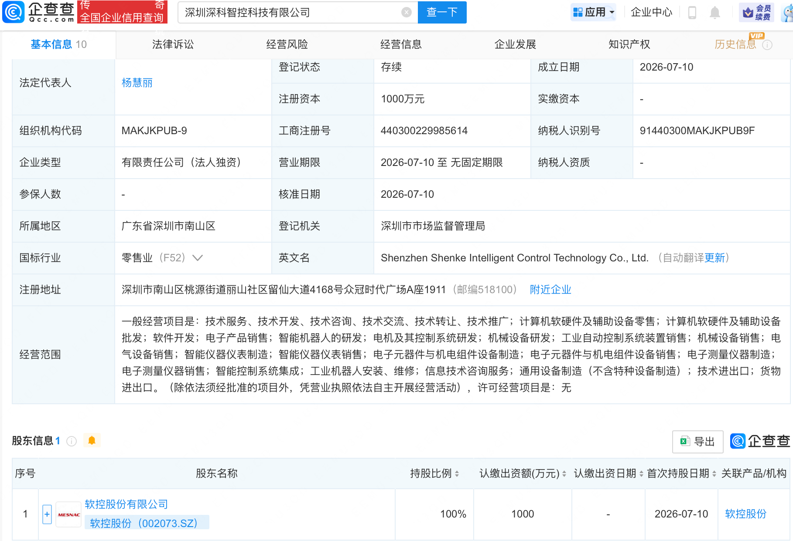The width and height of the screenshot is (793, 541).
Task: Click registered capital value 1000万元
Action: pyautogui.click(x=403, y=99)
